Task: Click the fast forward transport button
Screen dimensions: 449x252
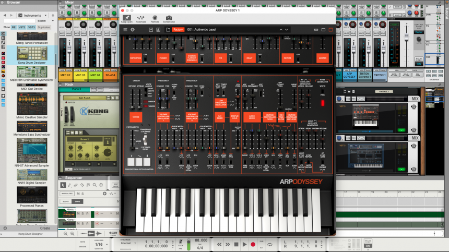Action: coord(228,244)
